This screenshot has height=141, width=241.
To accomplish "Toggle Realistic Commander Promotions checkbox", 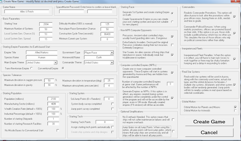I will [x=235, y=17].
